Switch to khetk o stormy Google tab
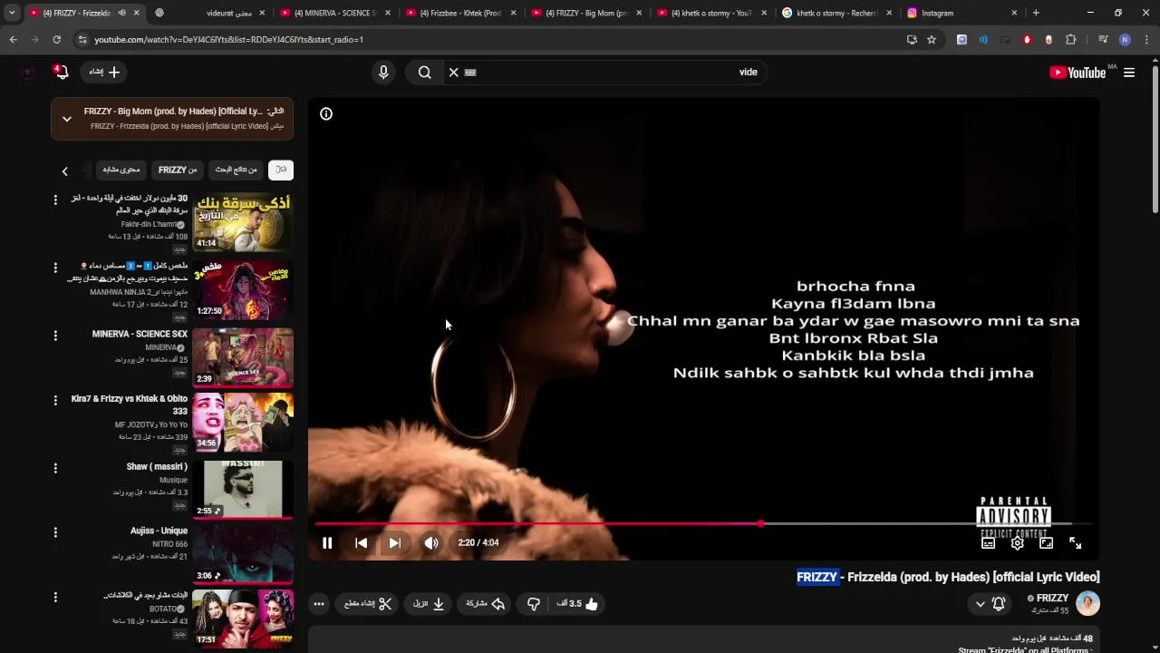 [837, 13]
